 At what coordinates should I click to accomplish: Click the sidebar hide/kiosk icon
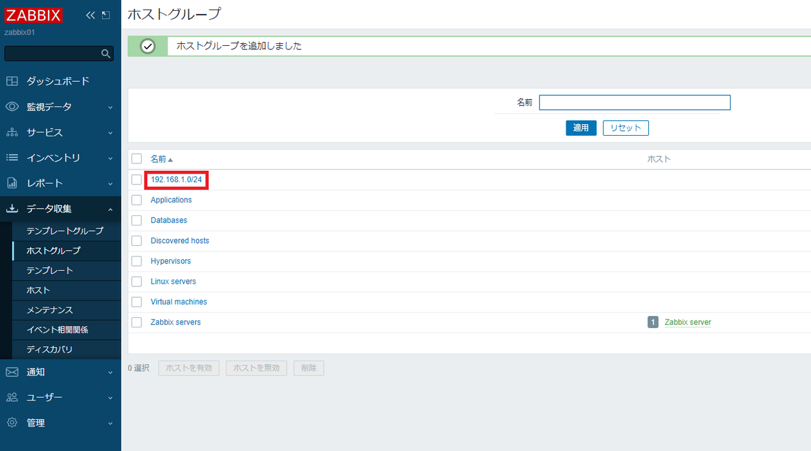pyautogui.click(x=105, y=15)
